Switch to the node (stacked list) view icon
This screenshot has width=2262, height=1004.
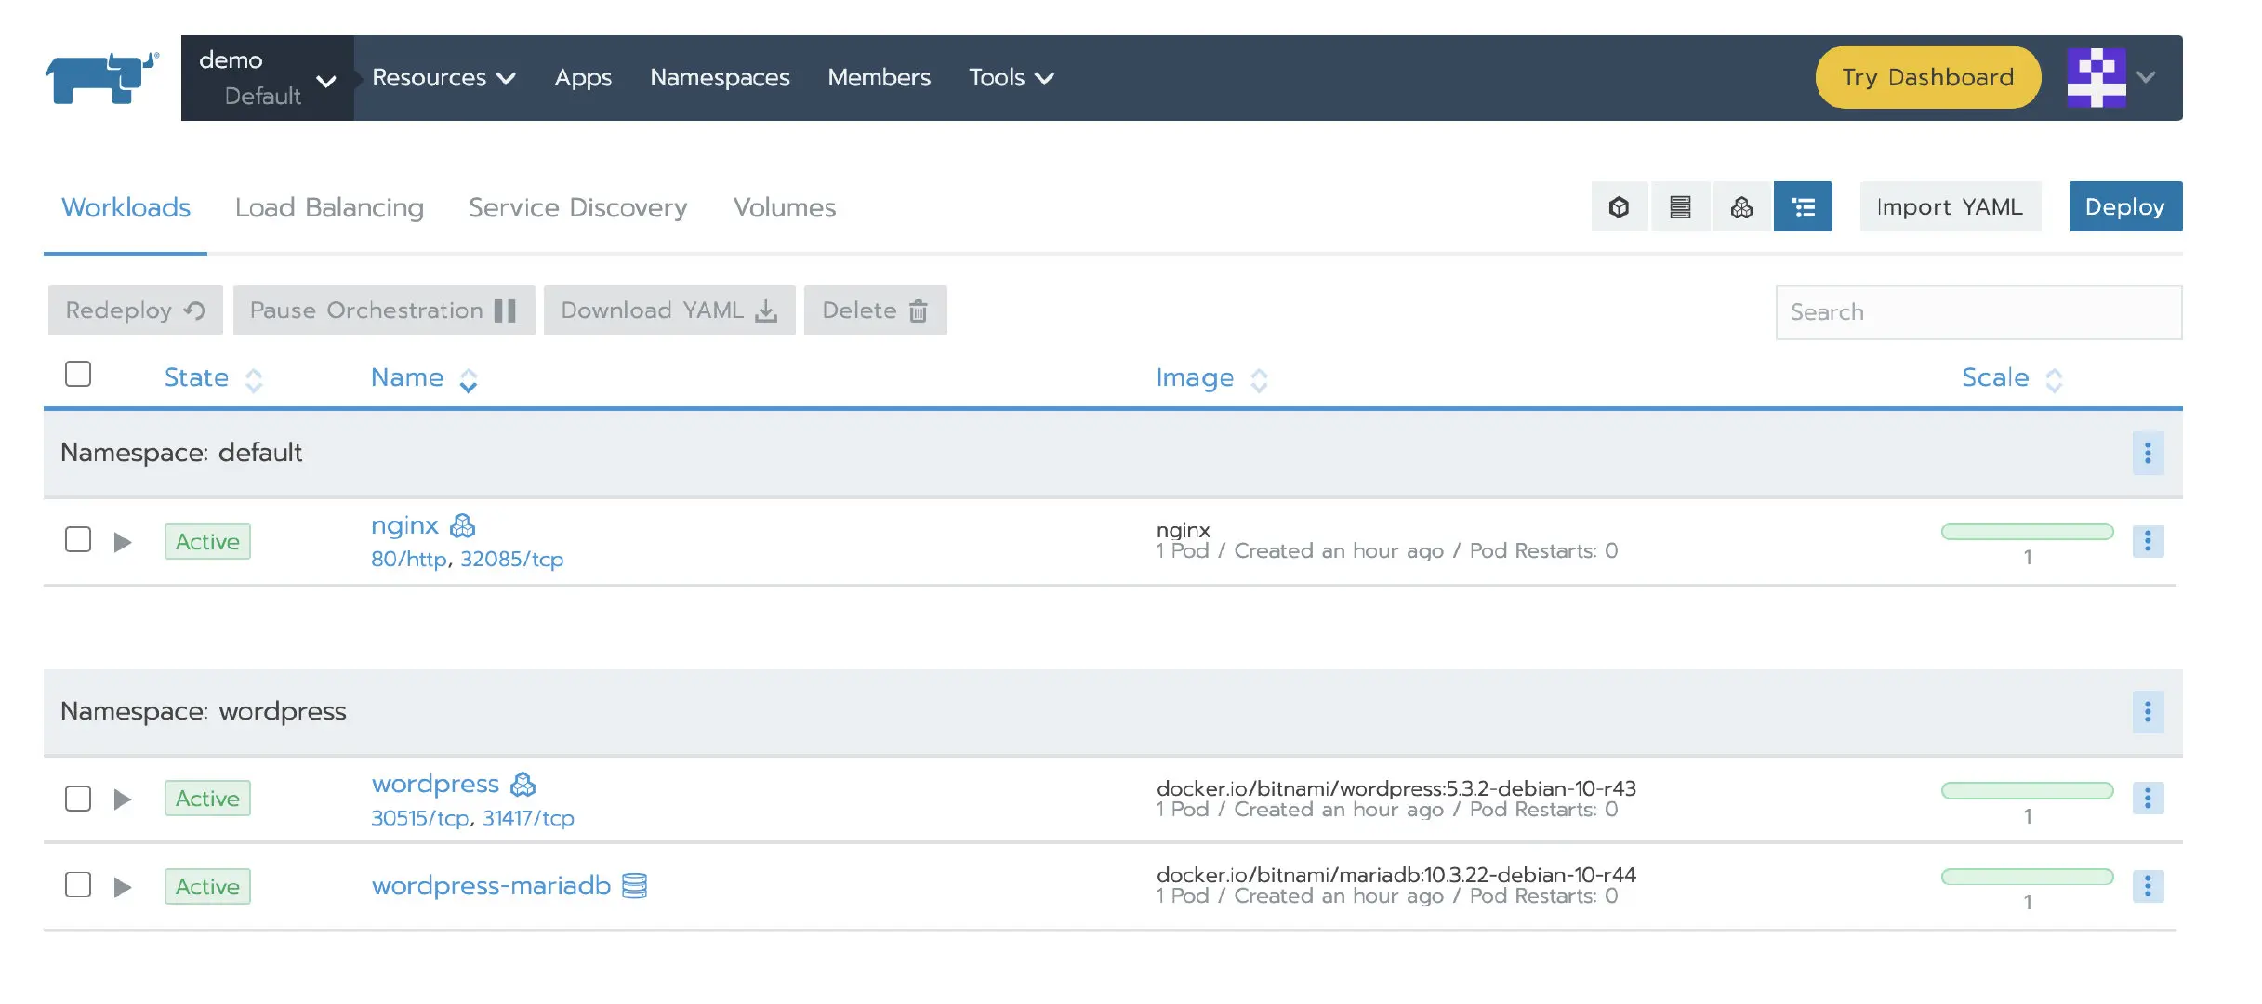[1679, 206]
